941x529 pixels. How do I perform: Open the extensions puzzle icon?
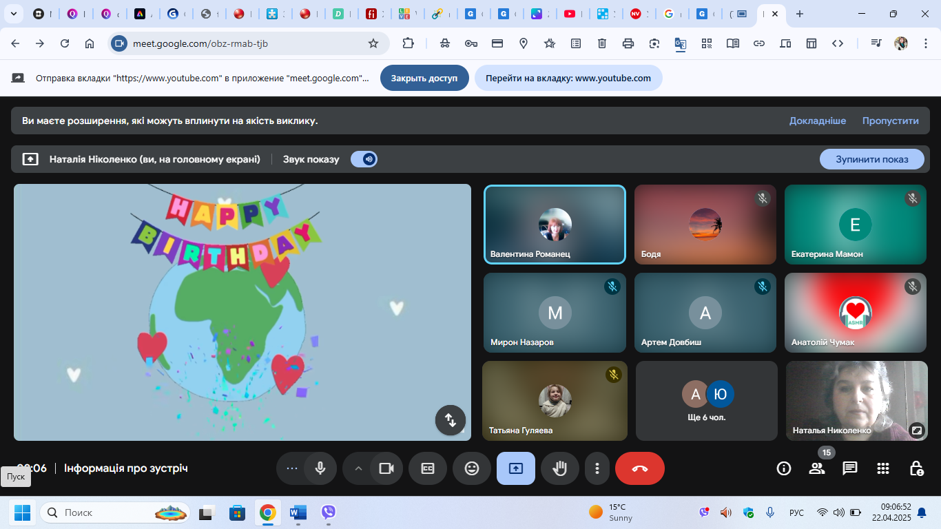click(x=409, y=43)
